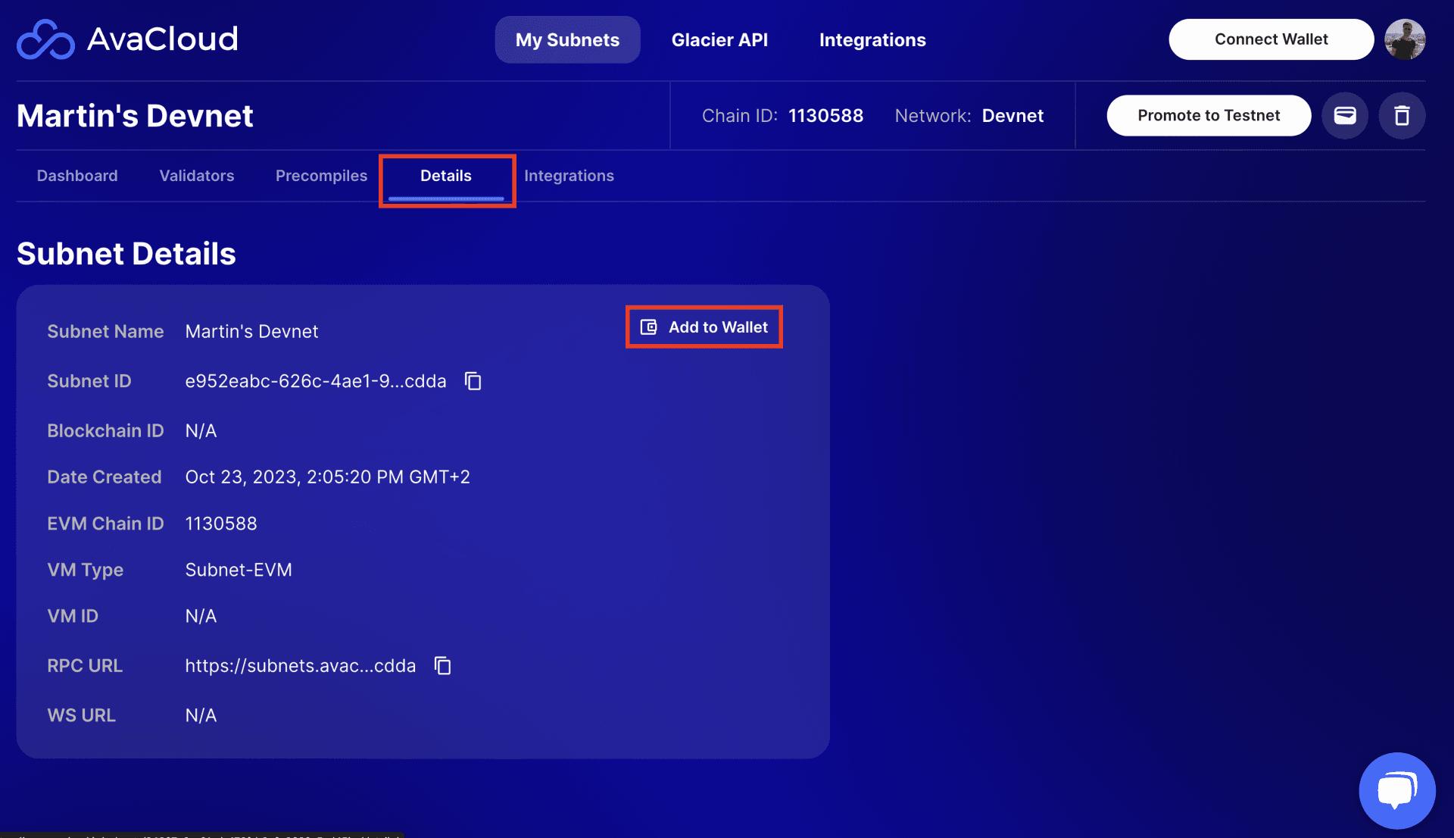
Task: Switch to the Dashboard tab
Action: (x=77, y=176)
